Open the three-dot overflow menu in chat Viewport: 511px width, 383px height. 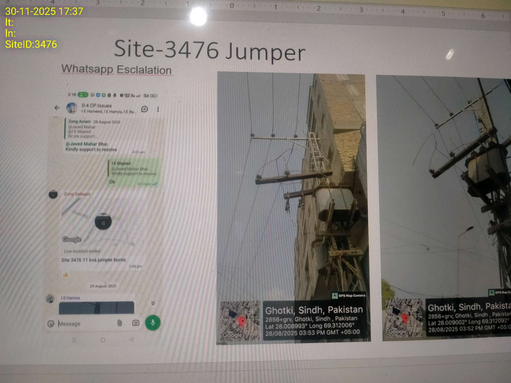click(x=158, y=109)
